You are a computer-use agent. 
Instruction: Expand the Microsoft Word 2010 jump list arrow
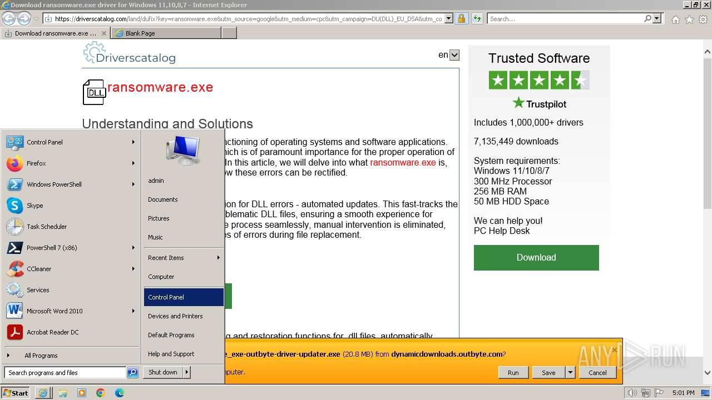click(133, 311)
